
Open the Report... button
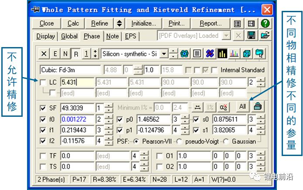(x=211, y=24)
